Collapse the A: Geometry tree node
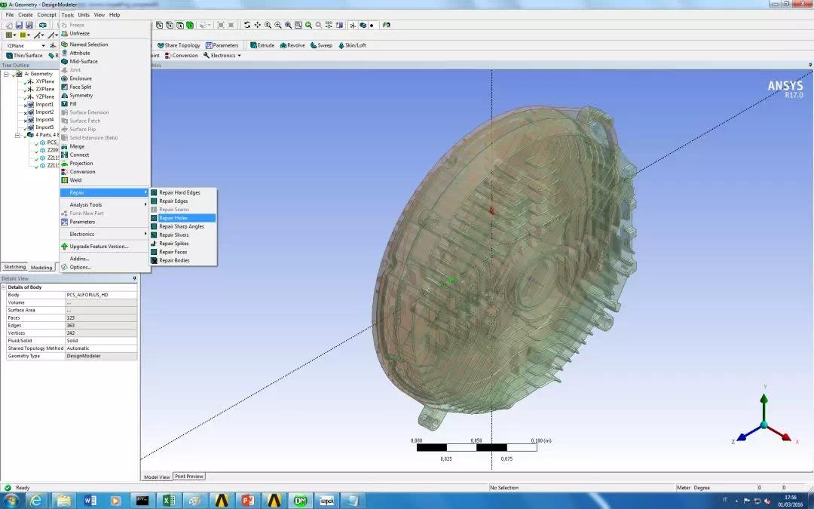The width and height of the screenshot is (814, 509). click(6, 74)
